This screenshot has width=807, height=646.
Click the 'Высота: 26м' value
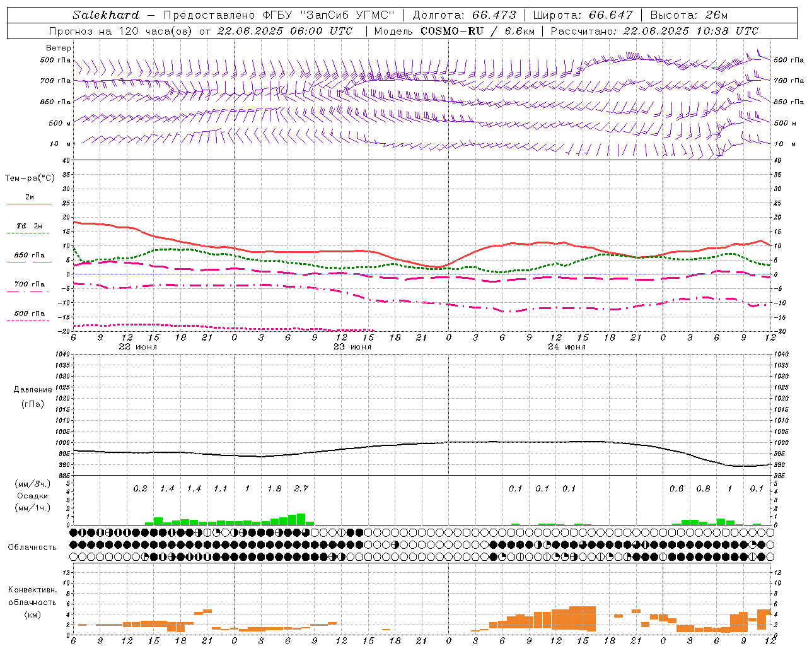tap(688, 15)
